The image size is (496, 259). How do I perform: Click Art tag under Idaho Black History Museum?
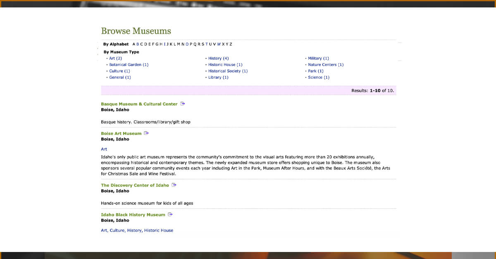coord(104,231)
